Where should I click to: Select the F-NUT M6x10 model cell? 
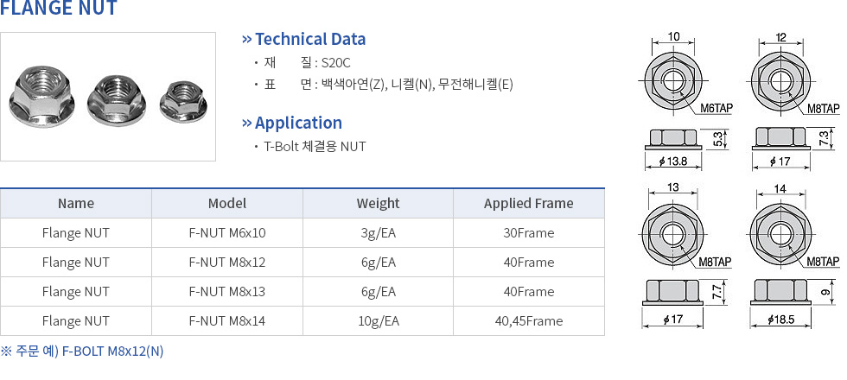coord(227,233)
